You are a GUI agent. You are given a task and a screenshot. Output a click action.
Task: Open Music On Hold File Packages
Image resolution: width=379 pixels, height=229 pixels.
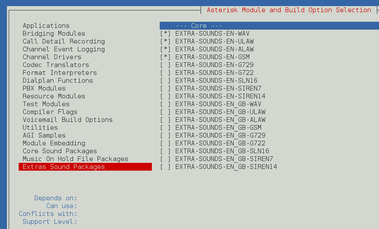pyautogui.click(x=75, y=159)
